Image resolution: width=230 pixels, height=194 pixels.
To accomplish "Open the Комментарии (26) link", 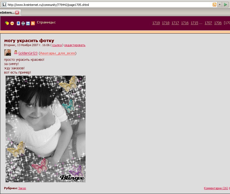I will (216, 188).
